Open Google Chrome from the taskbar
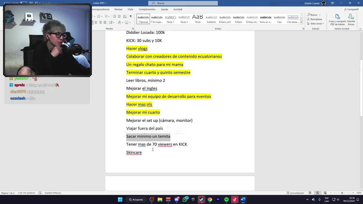 click(210, 199)
